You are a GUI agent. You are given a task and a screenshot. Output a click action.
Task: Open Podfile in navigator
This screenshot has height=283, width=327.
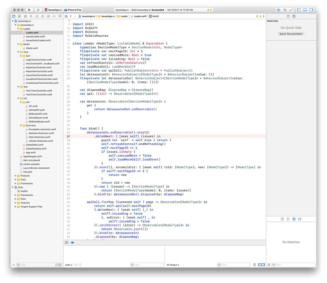[x=24, y=191]
